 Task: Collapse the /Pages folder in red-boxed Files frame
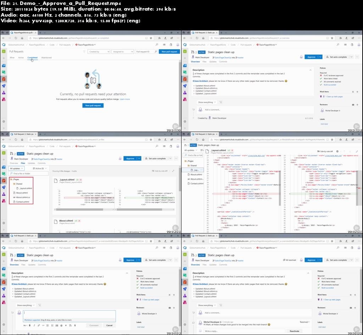pyautogui.click(x=15, y=179)
